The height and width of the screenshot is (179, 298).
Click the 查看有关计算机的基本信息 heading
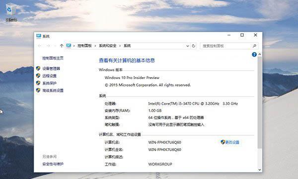[127, 60]
